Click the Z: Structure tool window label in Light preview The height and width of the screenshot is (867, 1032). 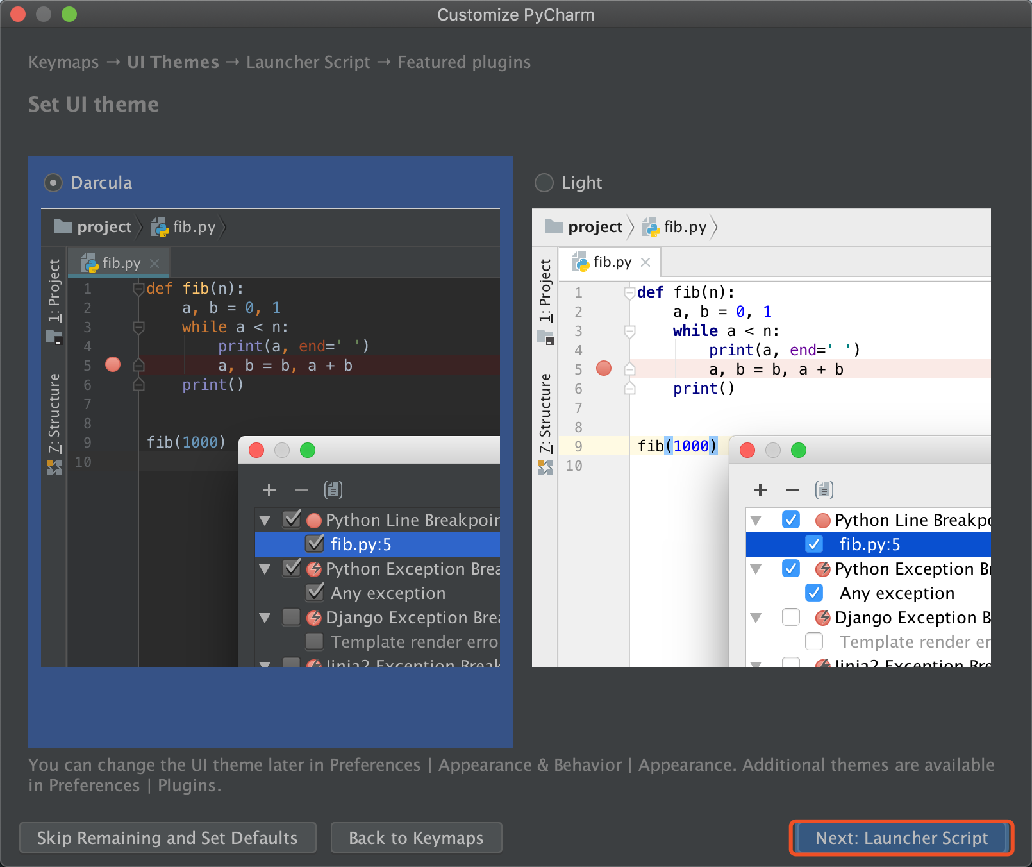tap(545, 414)
